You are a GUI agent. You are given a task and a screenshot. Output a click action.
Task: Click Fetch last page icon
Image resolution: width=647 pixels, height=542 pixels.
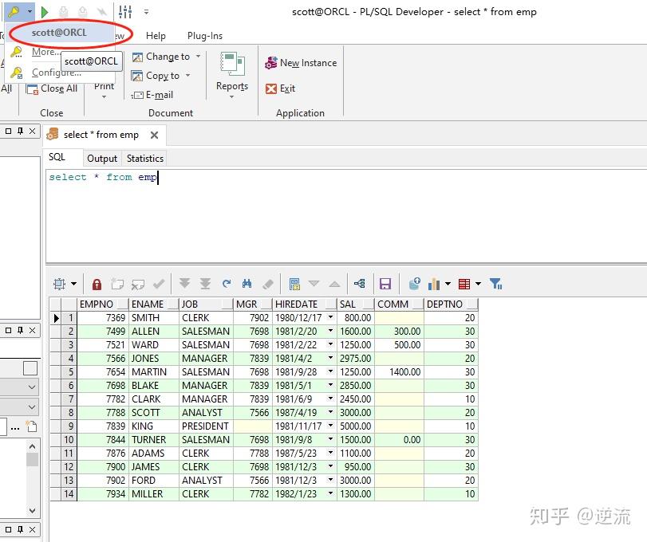click(x=205, y=284)
